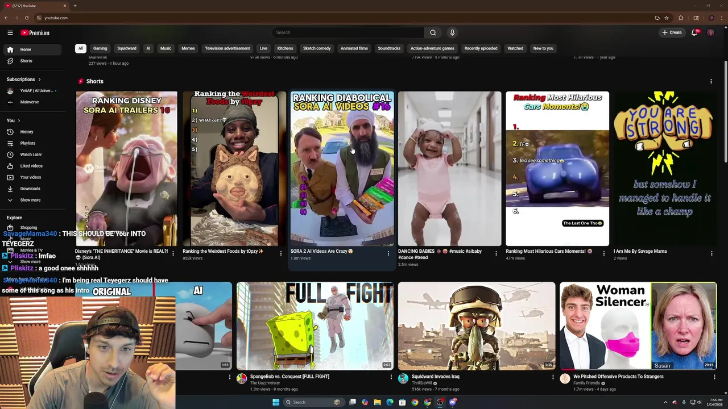728x409 pixels.
Task: Play the Ranking Disney Sora AI Trailers short
Action: (126, 169)
